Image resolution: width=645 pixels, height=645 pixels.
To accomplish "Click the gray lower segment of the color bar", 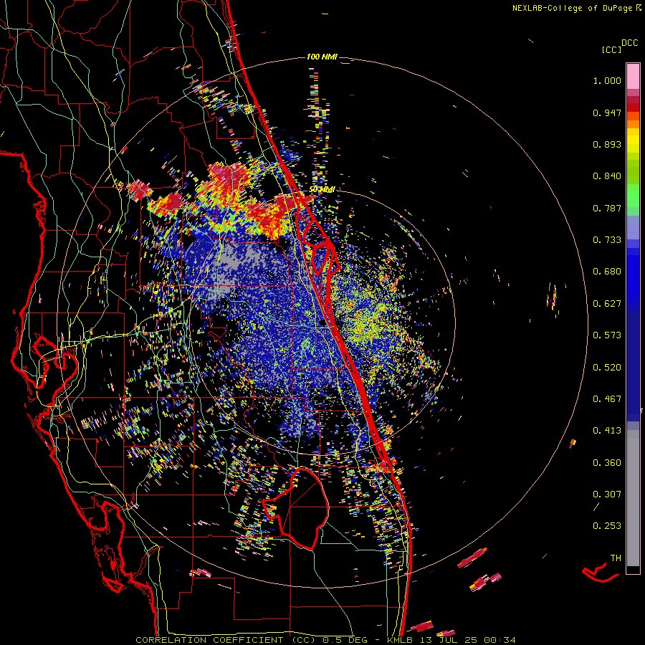I will click(x=633, y=498).
